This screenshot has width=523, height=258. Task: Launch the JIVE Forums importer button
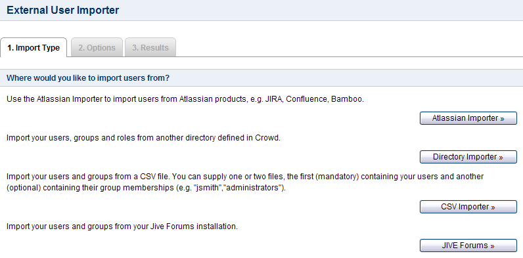click(x=468, y=246)
